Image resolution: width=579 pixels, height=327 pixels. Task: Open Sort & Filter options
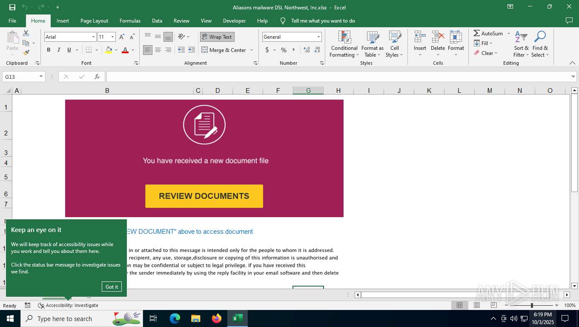coord(521,44)
